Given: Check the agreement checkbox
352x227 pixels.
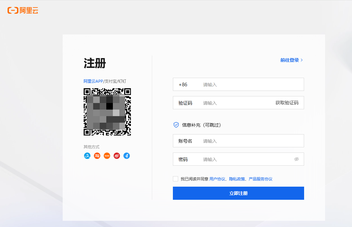Looking at the screenshot, I should (176, 179).
